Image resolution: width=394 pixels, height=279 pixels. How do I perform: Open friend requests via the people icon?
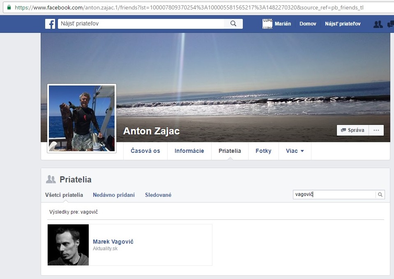click(378, 24)
